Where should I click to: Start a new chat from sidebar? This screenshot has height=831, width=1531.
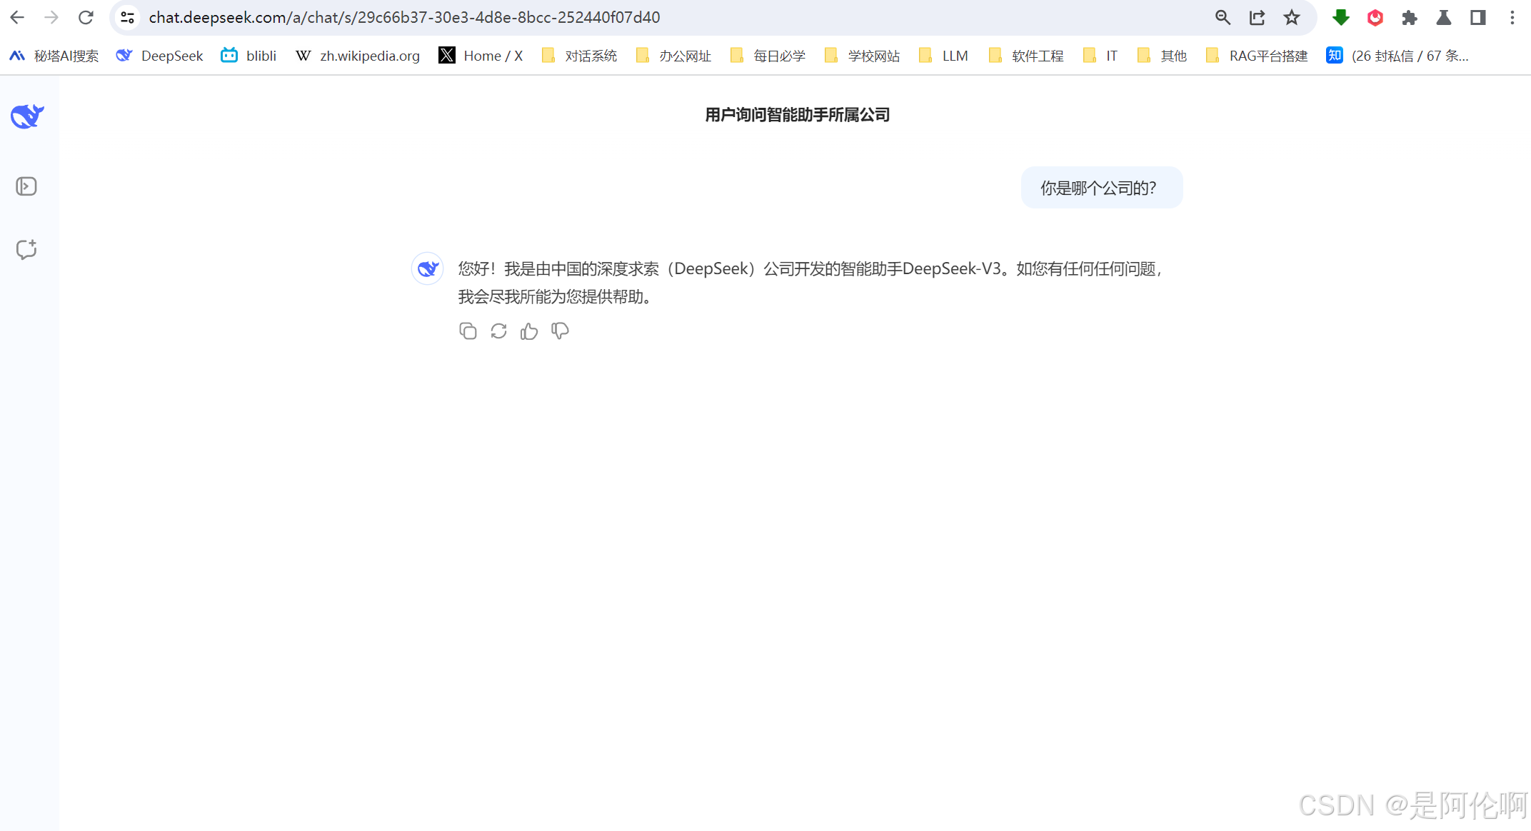pyautogui.click(x=26, y=249)
